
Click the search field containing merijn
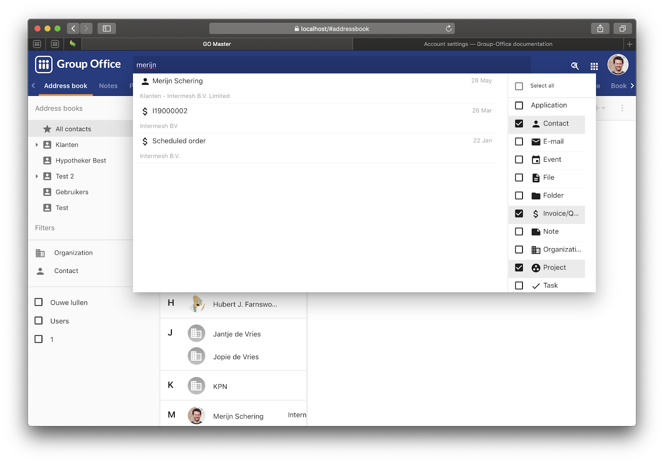click(x=332, y=65)
